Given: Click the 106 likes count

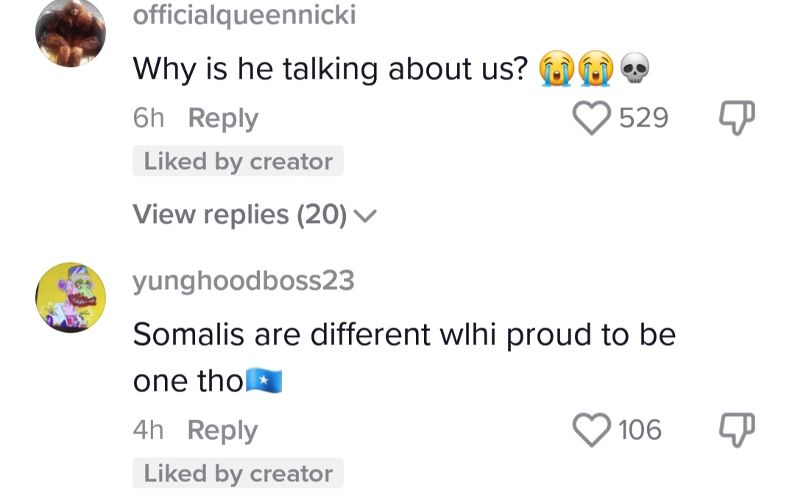Looking at the screenshot, I should [640, 430].
